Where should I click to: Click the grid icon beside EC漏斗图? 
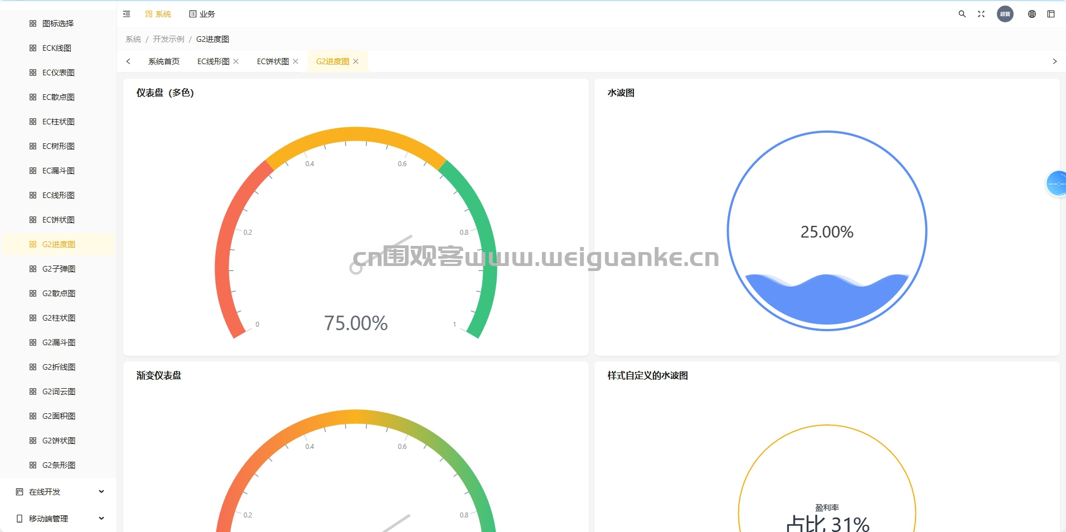pos(33,171)
